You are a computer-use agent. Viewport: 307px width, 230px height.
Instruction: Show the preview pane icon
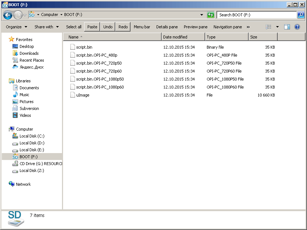287,27
